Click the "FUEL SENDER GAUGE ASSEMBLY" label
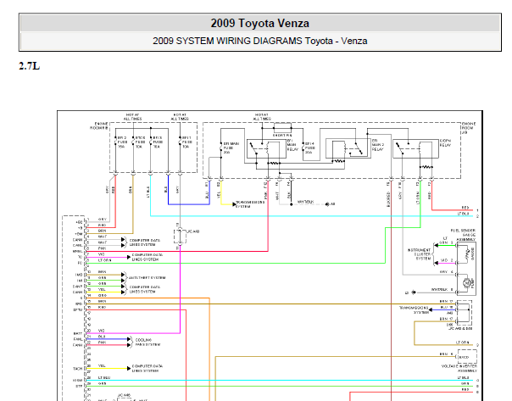This screenshot has width=512, height=401. point(464,235)
